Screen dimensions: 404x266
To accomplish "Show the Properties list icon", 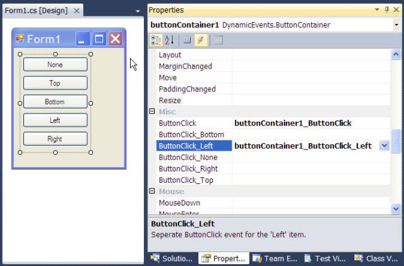I will click(187, 40).
